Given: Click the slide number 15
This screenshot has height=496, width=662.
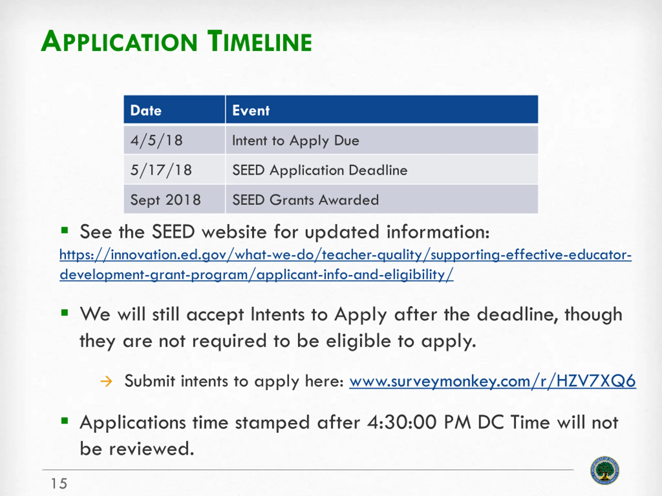Looking at the screenshot, I should [x=59, y=483].
